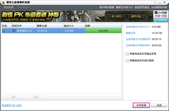The height and width of the screenshot is (111, 169).
Task: Click the 磁盘空间 10.36 GB value
Action: pyautogui.click(x=157, y=33)
